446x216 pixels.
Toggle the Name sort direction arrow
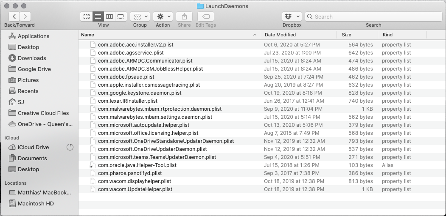click(255, 35)
